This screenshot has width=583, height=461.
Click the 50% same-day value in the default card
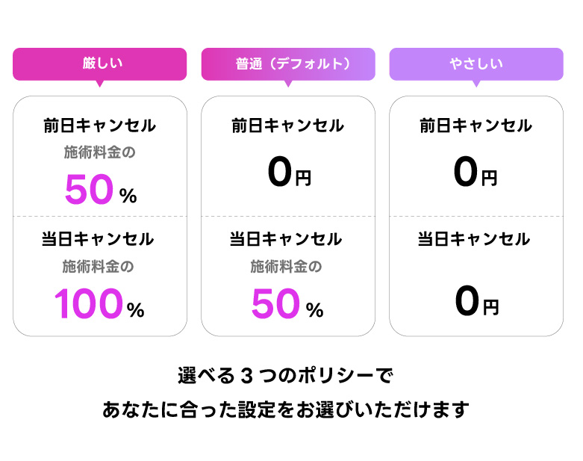tap(287, 304)
